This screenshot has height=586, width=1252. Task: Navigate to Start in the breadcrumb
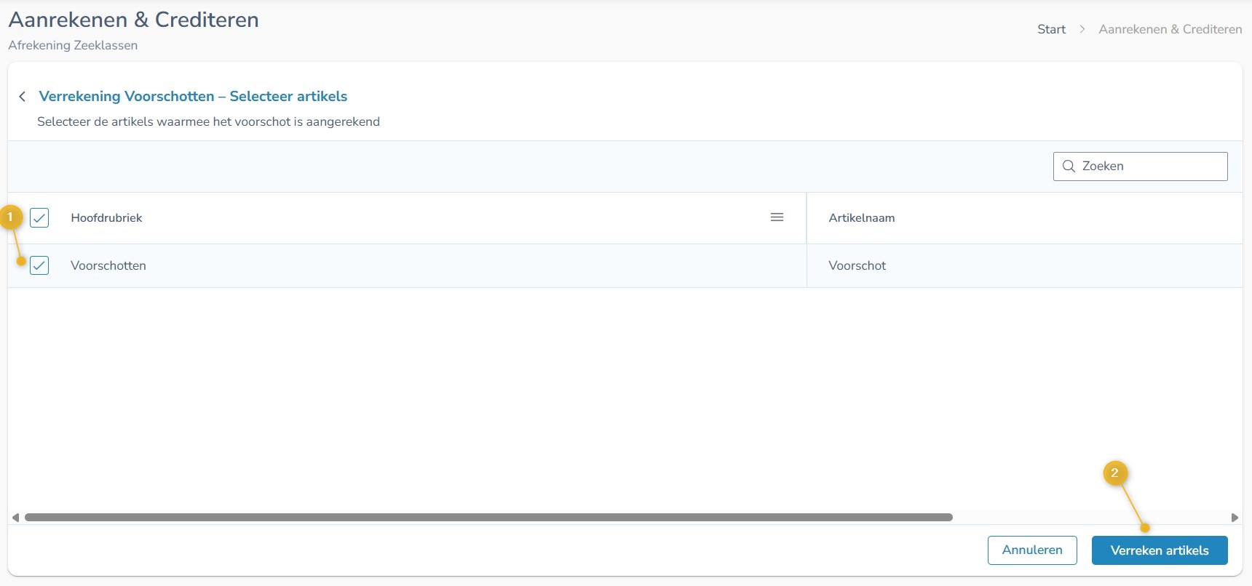1051,29
